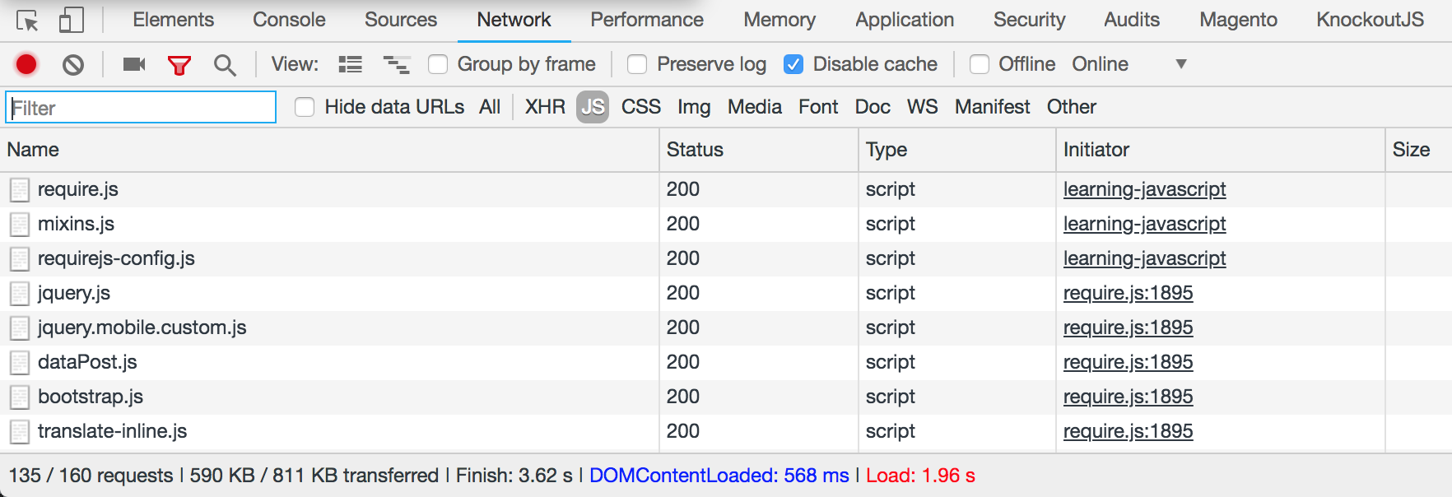Image resolution: width=1452 pixels, height=497 pixels.
Task: Open learning-javascript initiator link for mixins.js
Action: coord(1144,224)
